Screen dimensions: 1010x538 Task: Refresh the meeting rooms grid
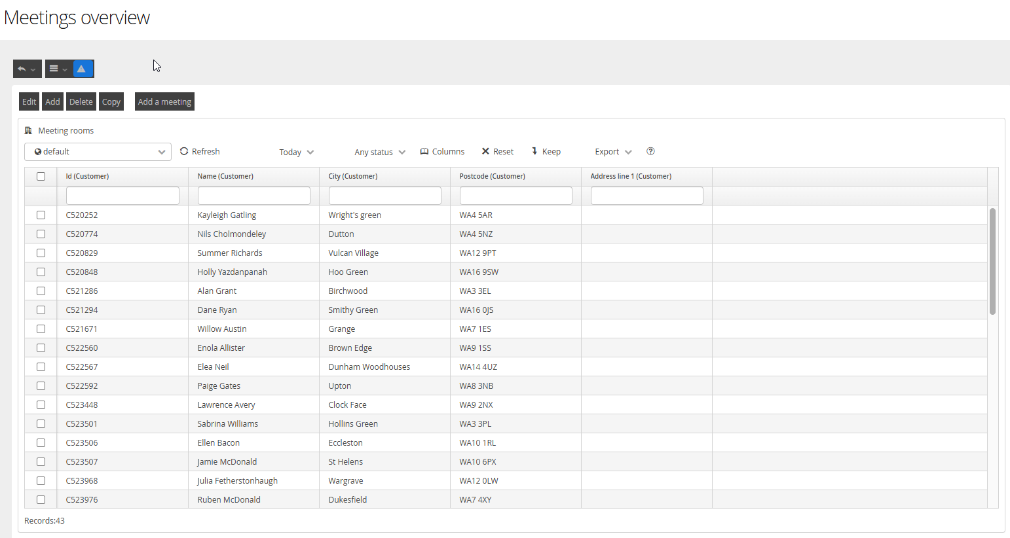tap(200, 151)
